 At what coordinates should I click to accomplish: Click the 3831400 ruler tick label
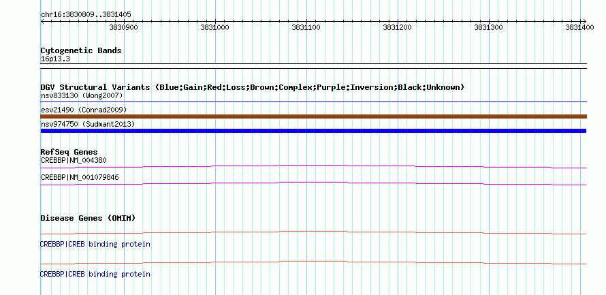pyautogui.click(x=579, y=27)
